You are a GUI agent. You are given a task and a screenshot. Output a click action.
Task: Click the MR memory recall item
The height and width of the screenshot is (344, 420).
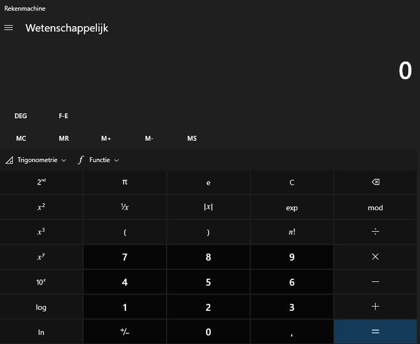64,139
